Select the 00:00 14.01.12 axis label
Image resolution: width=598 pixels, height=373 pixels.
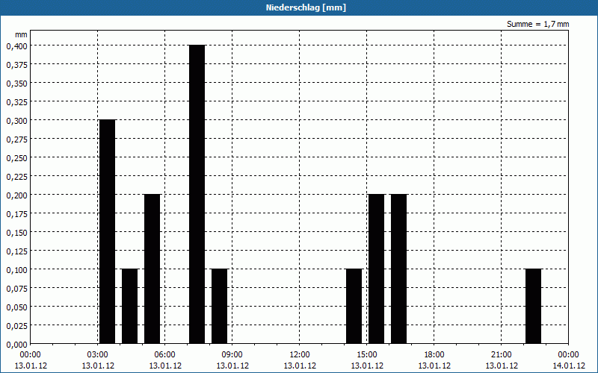pyautogui.click(x=568, y=360)
